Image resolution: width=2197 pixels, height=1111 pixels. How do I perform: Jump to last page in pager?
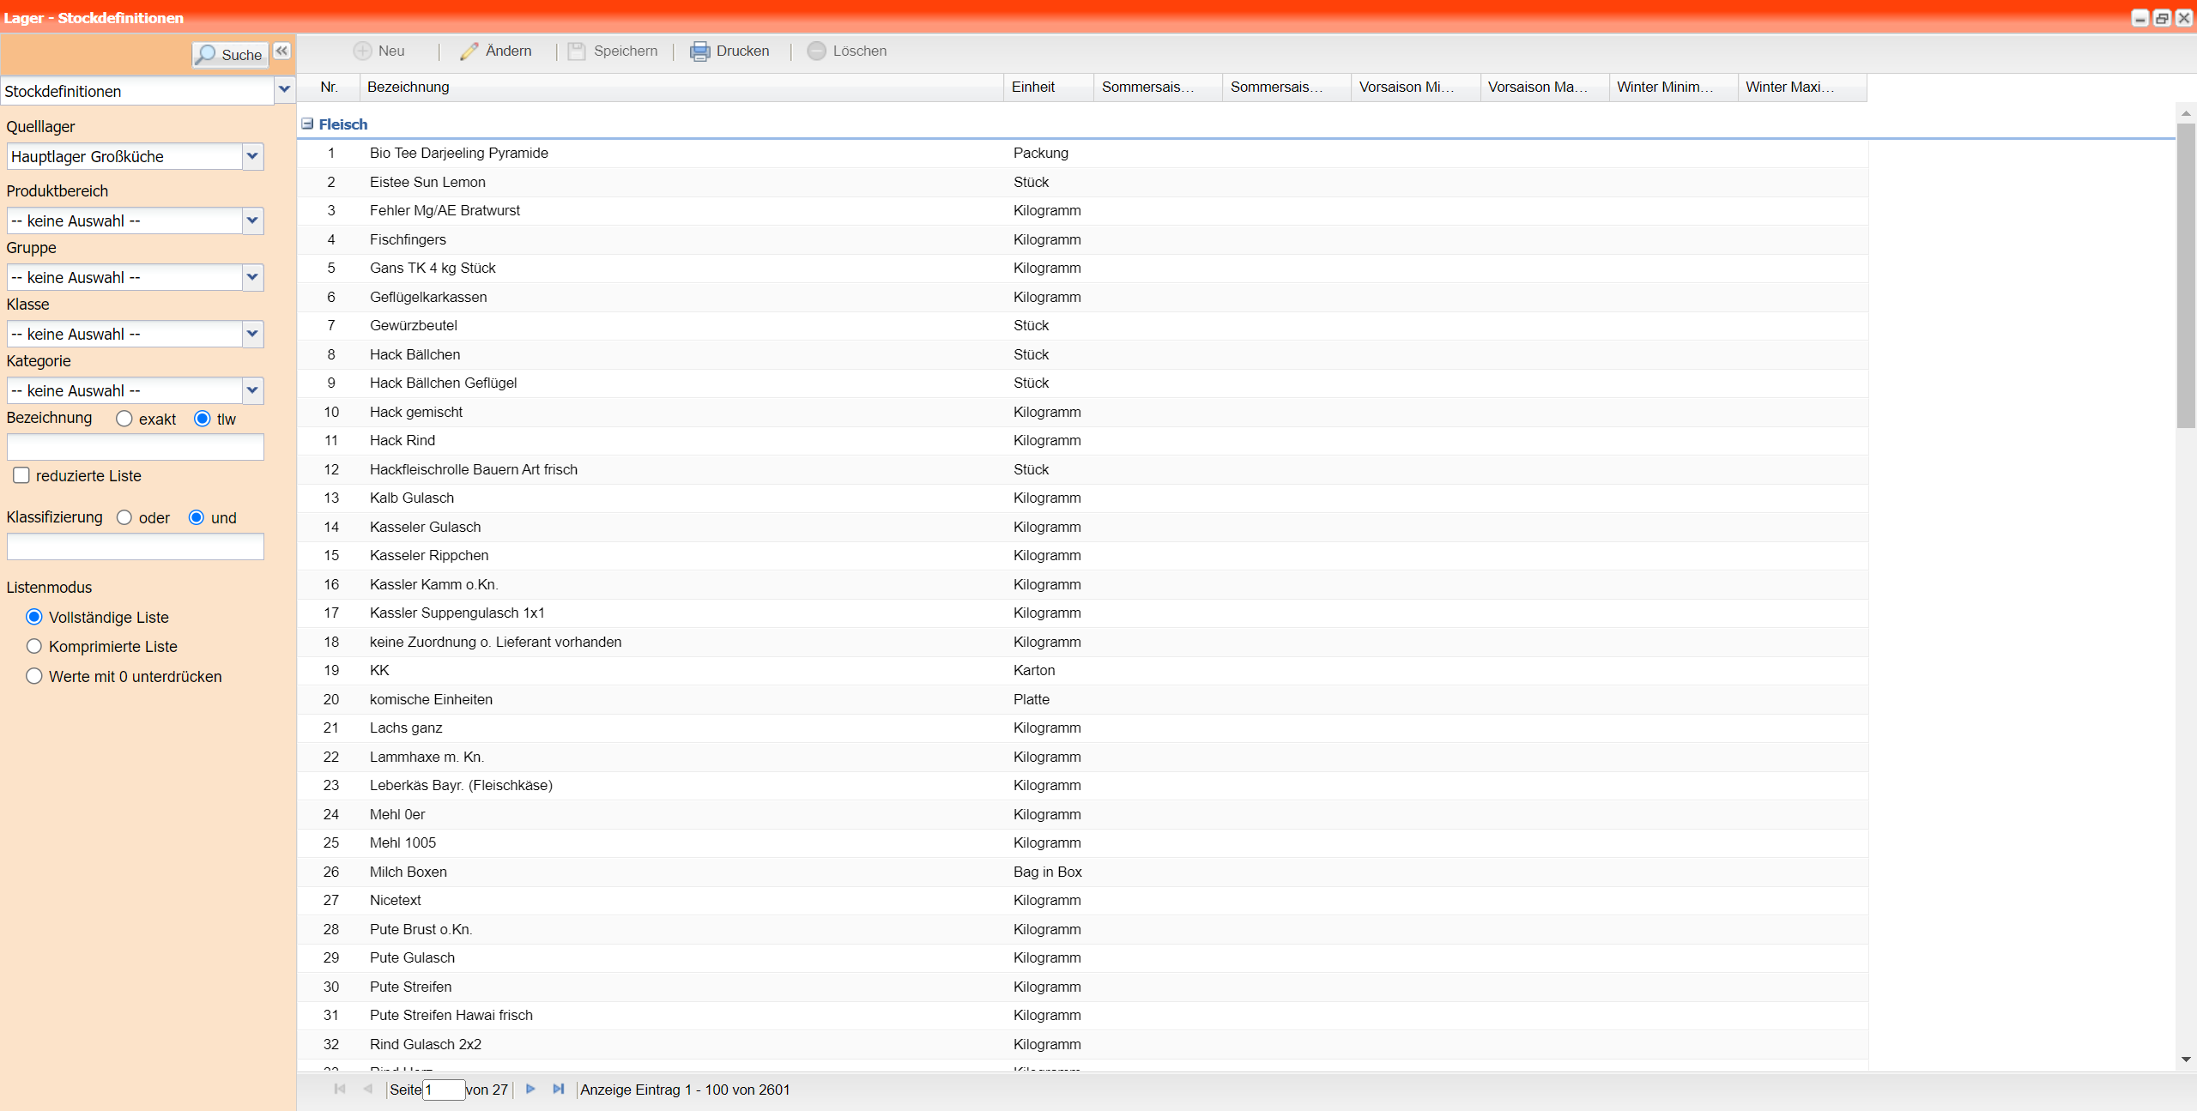tap(559, 1089)
